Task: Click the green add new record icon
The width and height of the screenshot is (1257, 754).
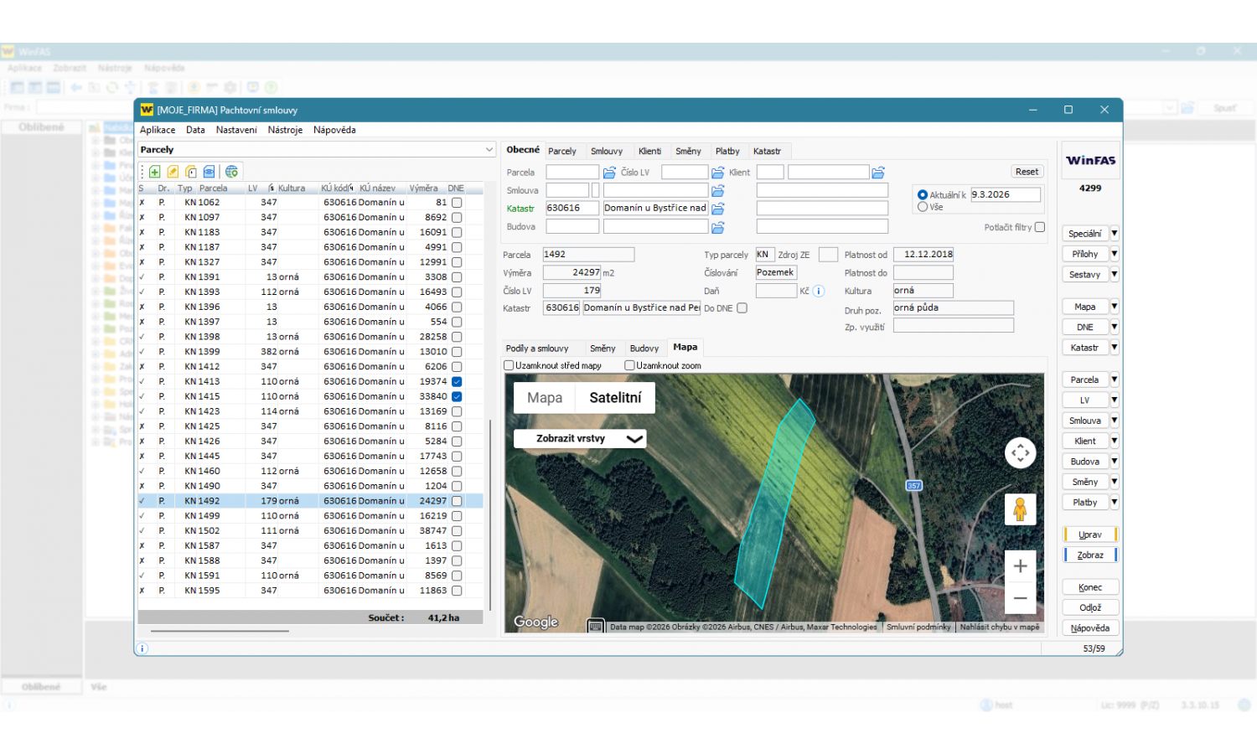Action: coord(155,172)
